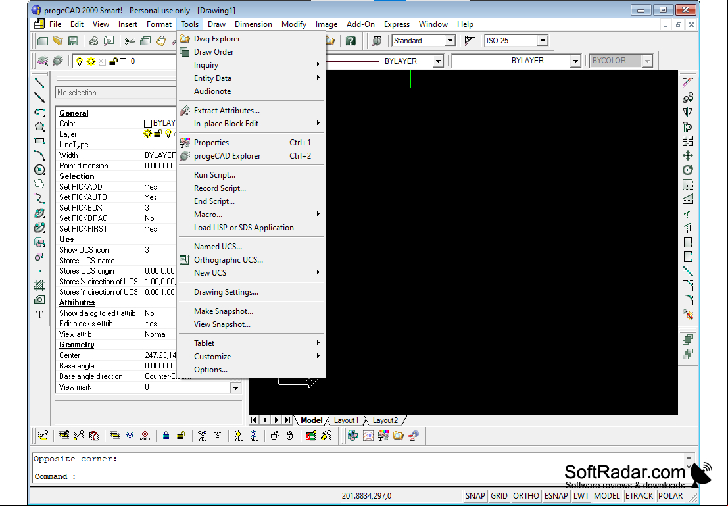Select the Line tool in Draw toolbar
The image size is (728, 506).
[39, 83]
